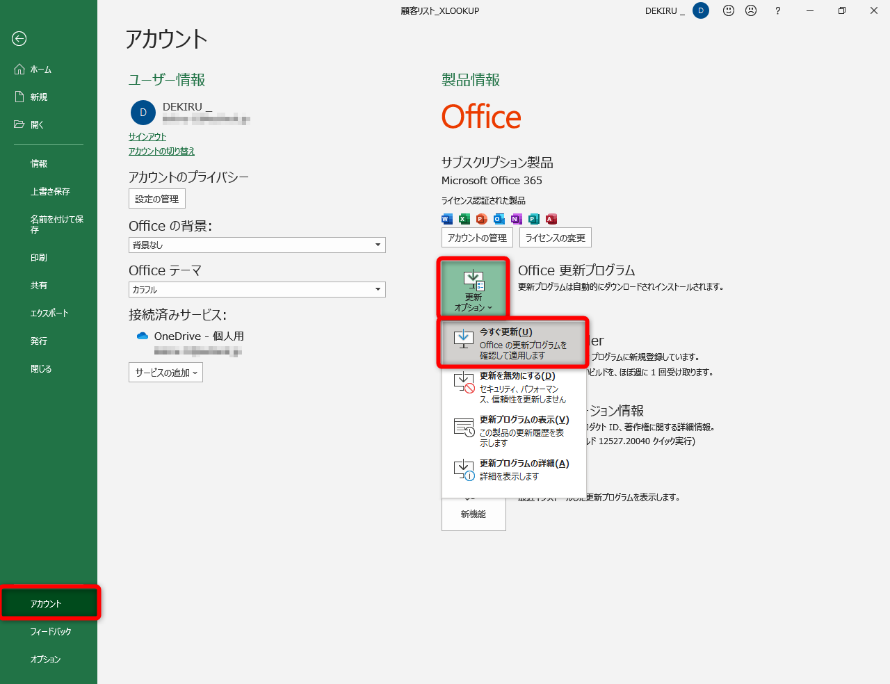Click the OneDrive cloud icon
This screenshot has width=890, height=684.
(143, 336)
